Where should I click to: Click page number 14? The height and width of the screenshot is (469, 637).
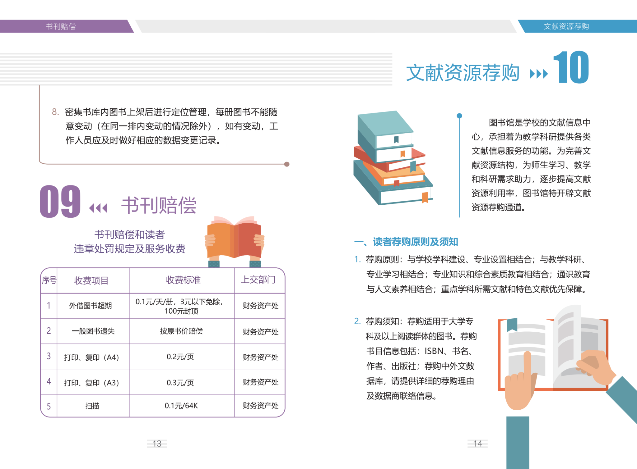477,444
